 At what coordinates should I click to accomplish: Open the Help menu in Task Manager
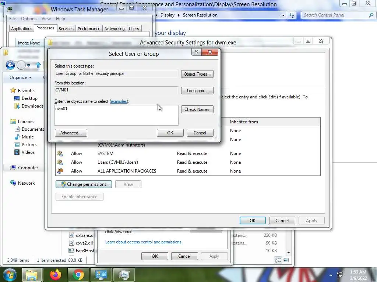coord(60,19)
